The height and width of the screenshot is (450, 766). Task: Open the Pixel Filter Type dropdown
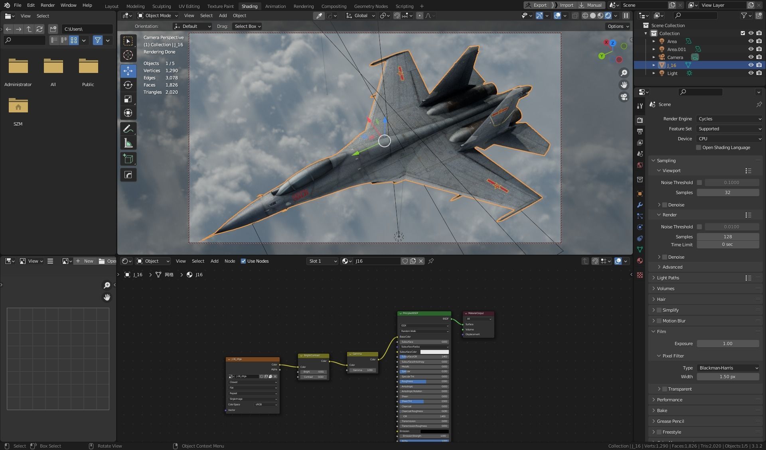pos(728,368)
